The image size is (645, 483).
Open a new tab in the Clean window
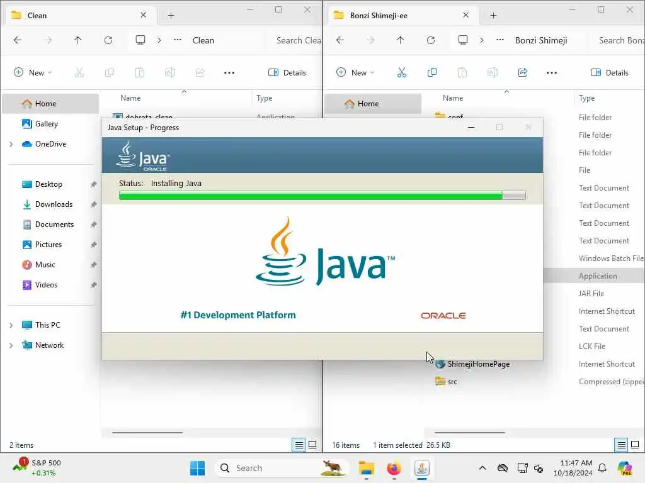pos(171,16)
